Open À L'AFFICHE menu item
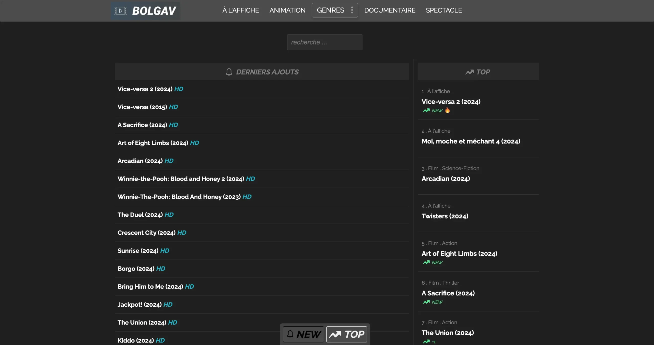Screen dimensions: 654x345 [241, 10]
